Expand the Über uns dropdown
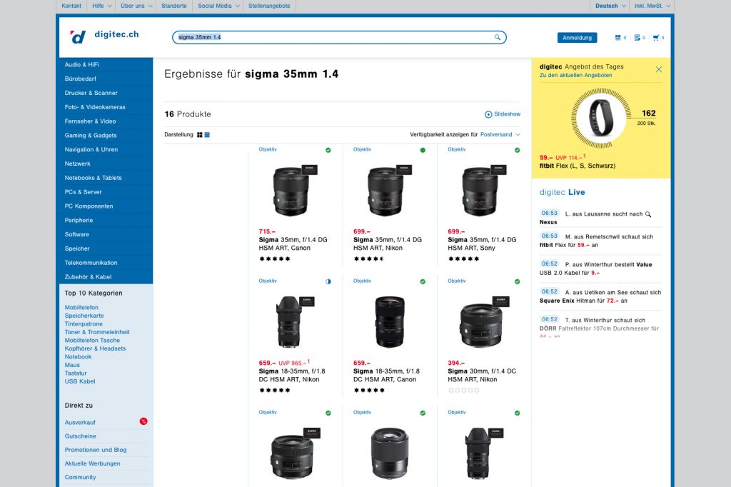731x487 pixels. (136, 6)
